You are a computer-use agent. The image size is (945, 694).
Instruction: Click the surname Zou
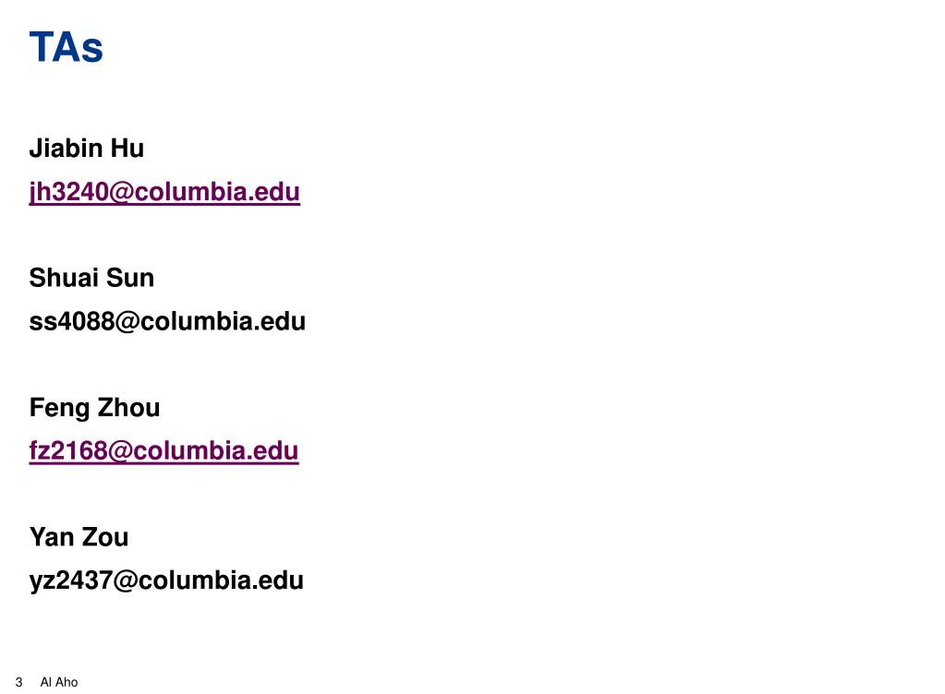pyautogui.click(x=105, y=537)
